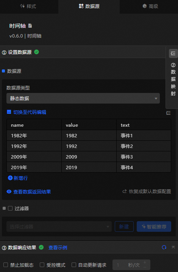Open the 查看示例 link
This screenshot has width=178, height=272.
(x=58, y=248)
